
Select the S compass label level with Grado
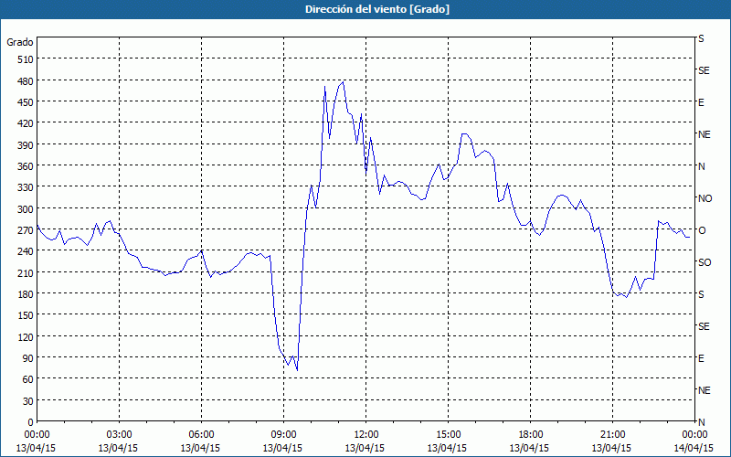pyautogui.click(x=701, y=38)
